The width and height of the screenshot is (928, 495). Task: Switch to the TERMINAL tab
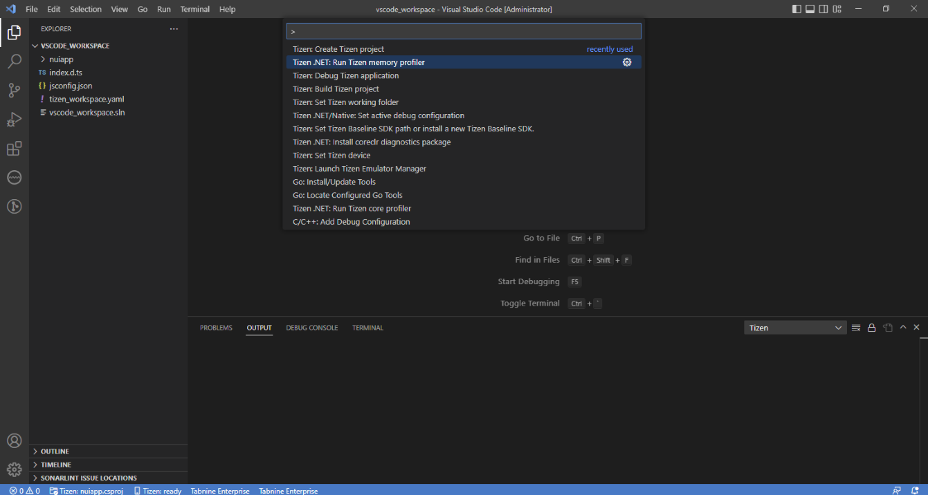click(367, 327)
